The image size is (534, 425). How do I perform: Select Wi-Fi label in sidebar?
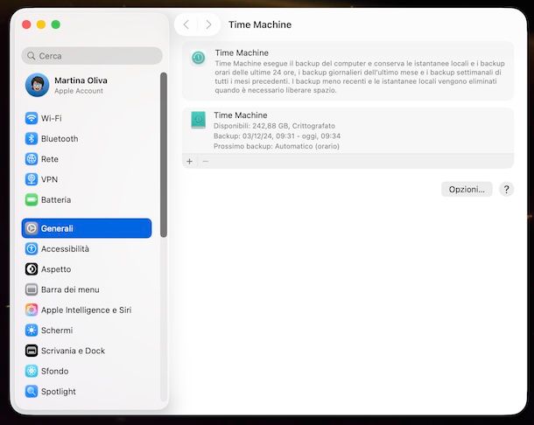[x=52, y=118]
